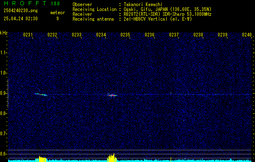Click the 0240 time marker

(247, 35)
